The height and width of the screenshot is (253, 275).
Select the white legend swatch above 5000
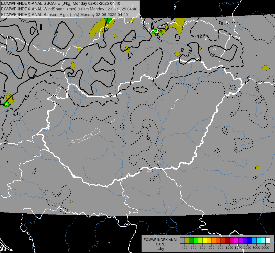click(268, 241)
